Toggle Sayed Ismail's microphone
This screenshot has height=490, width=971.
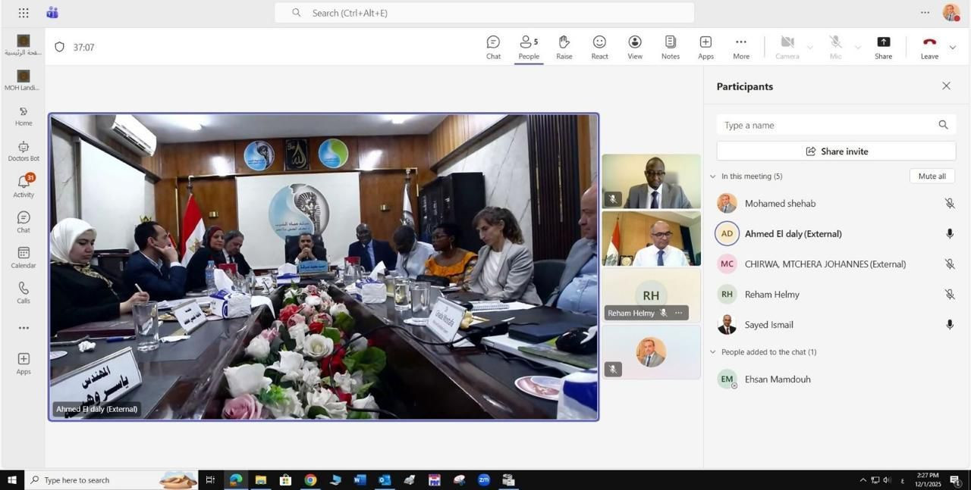949,325
